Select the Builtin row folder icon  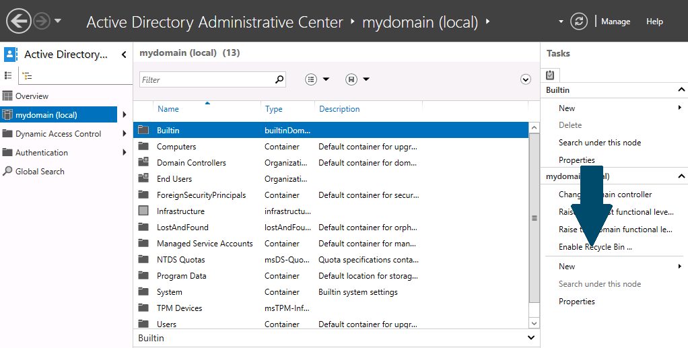[143, 130]
